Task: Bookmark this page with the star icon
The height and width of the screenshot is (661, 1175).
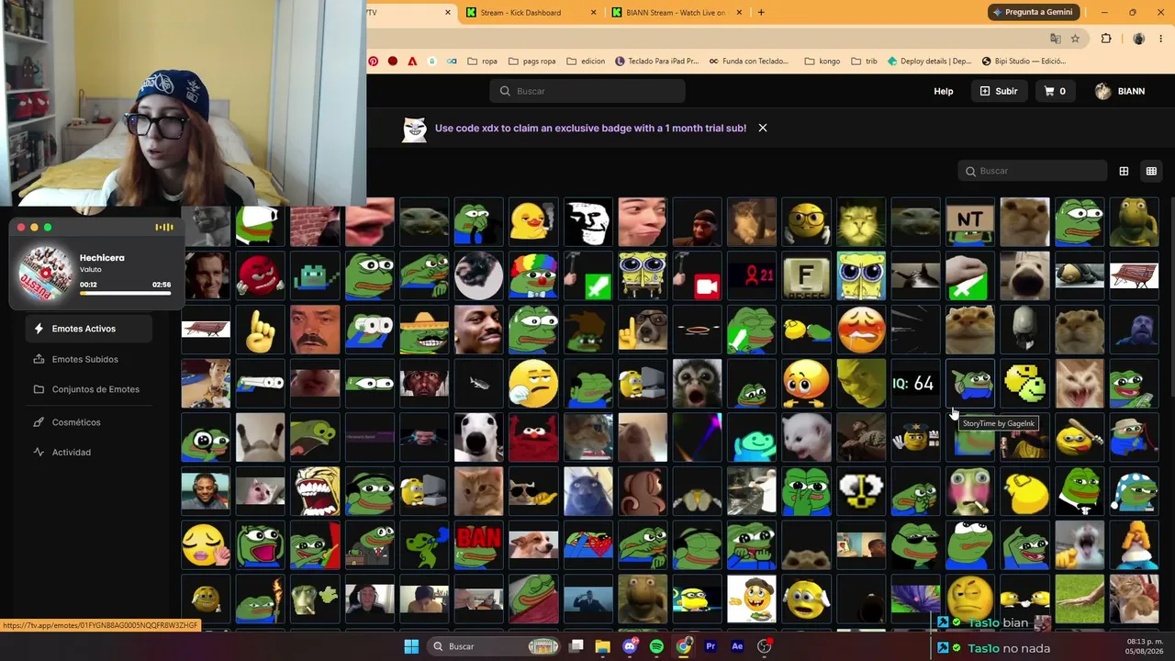Action: pos(1075,39)
